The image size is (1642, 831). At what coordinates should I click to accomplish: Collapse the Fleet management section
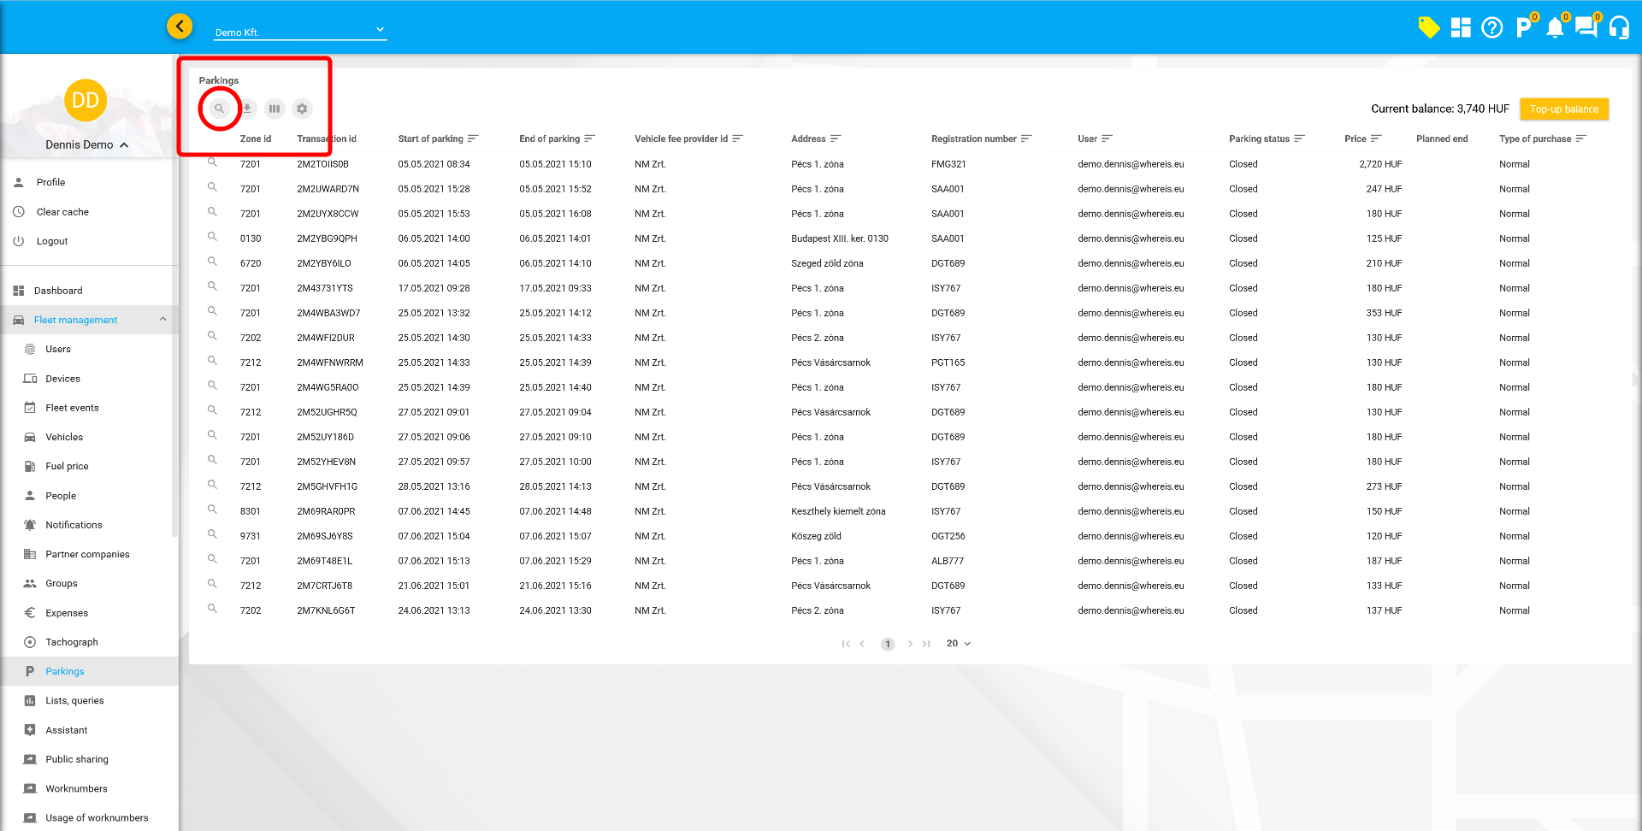(162, 320)
